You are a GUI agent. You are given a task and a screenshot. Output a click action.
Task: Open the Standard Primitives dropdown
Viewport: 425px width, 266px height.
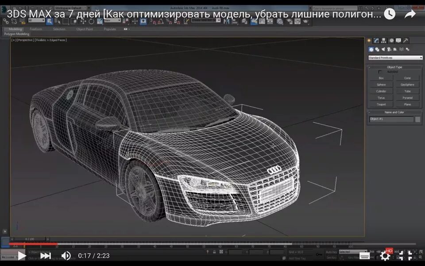[x=395, y=58]
